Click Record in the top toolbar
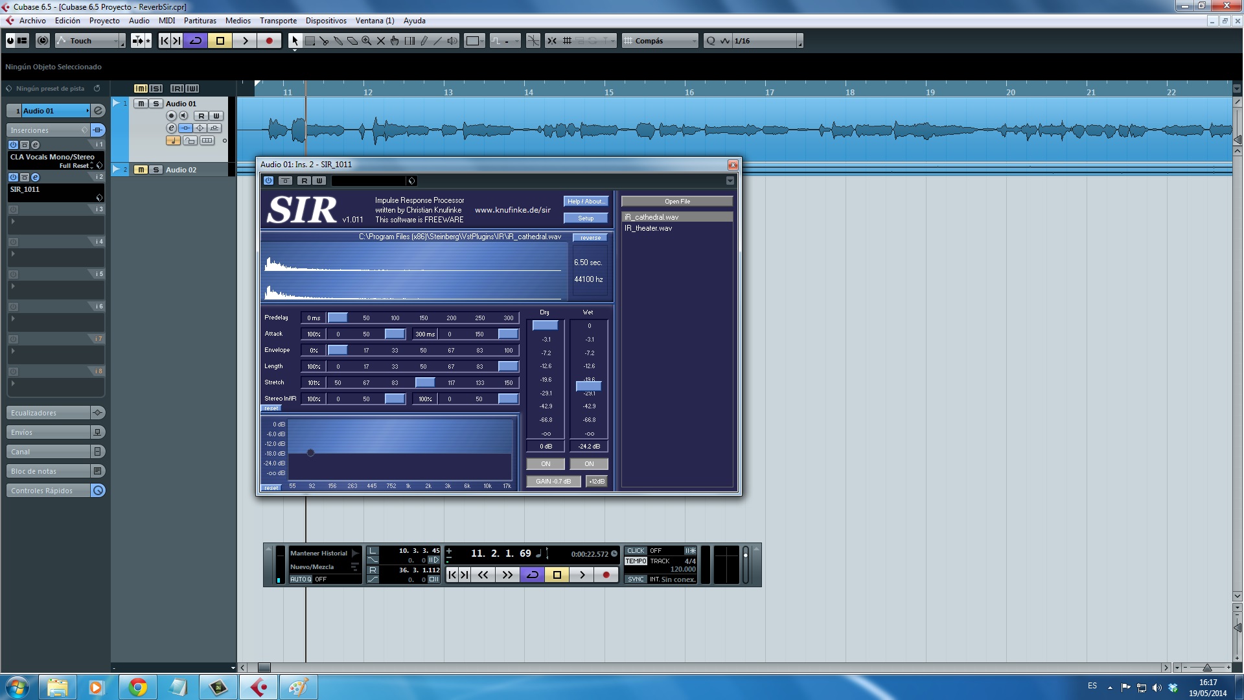This screenshot has height=700, width=1244. point(269,41)
